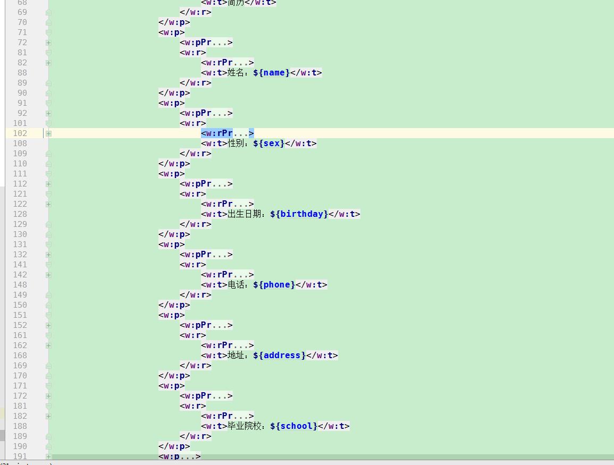This screenshot has width=614, height=465.
Task: Expand folded w:rPr on line 82
Action: click(x=48, y=63)
